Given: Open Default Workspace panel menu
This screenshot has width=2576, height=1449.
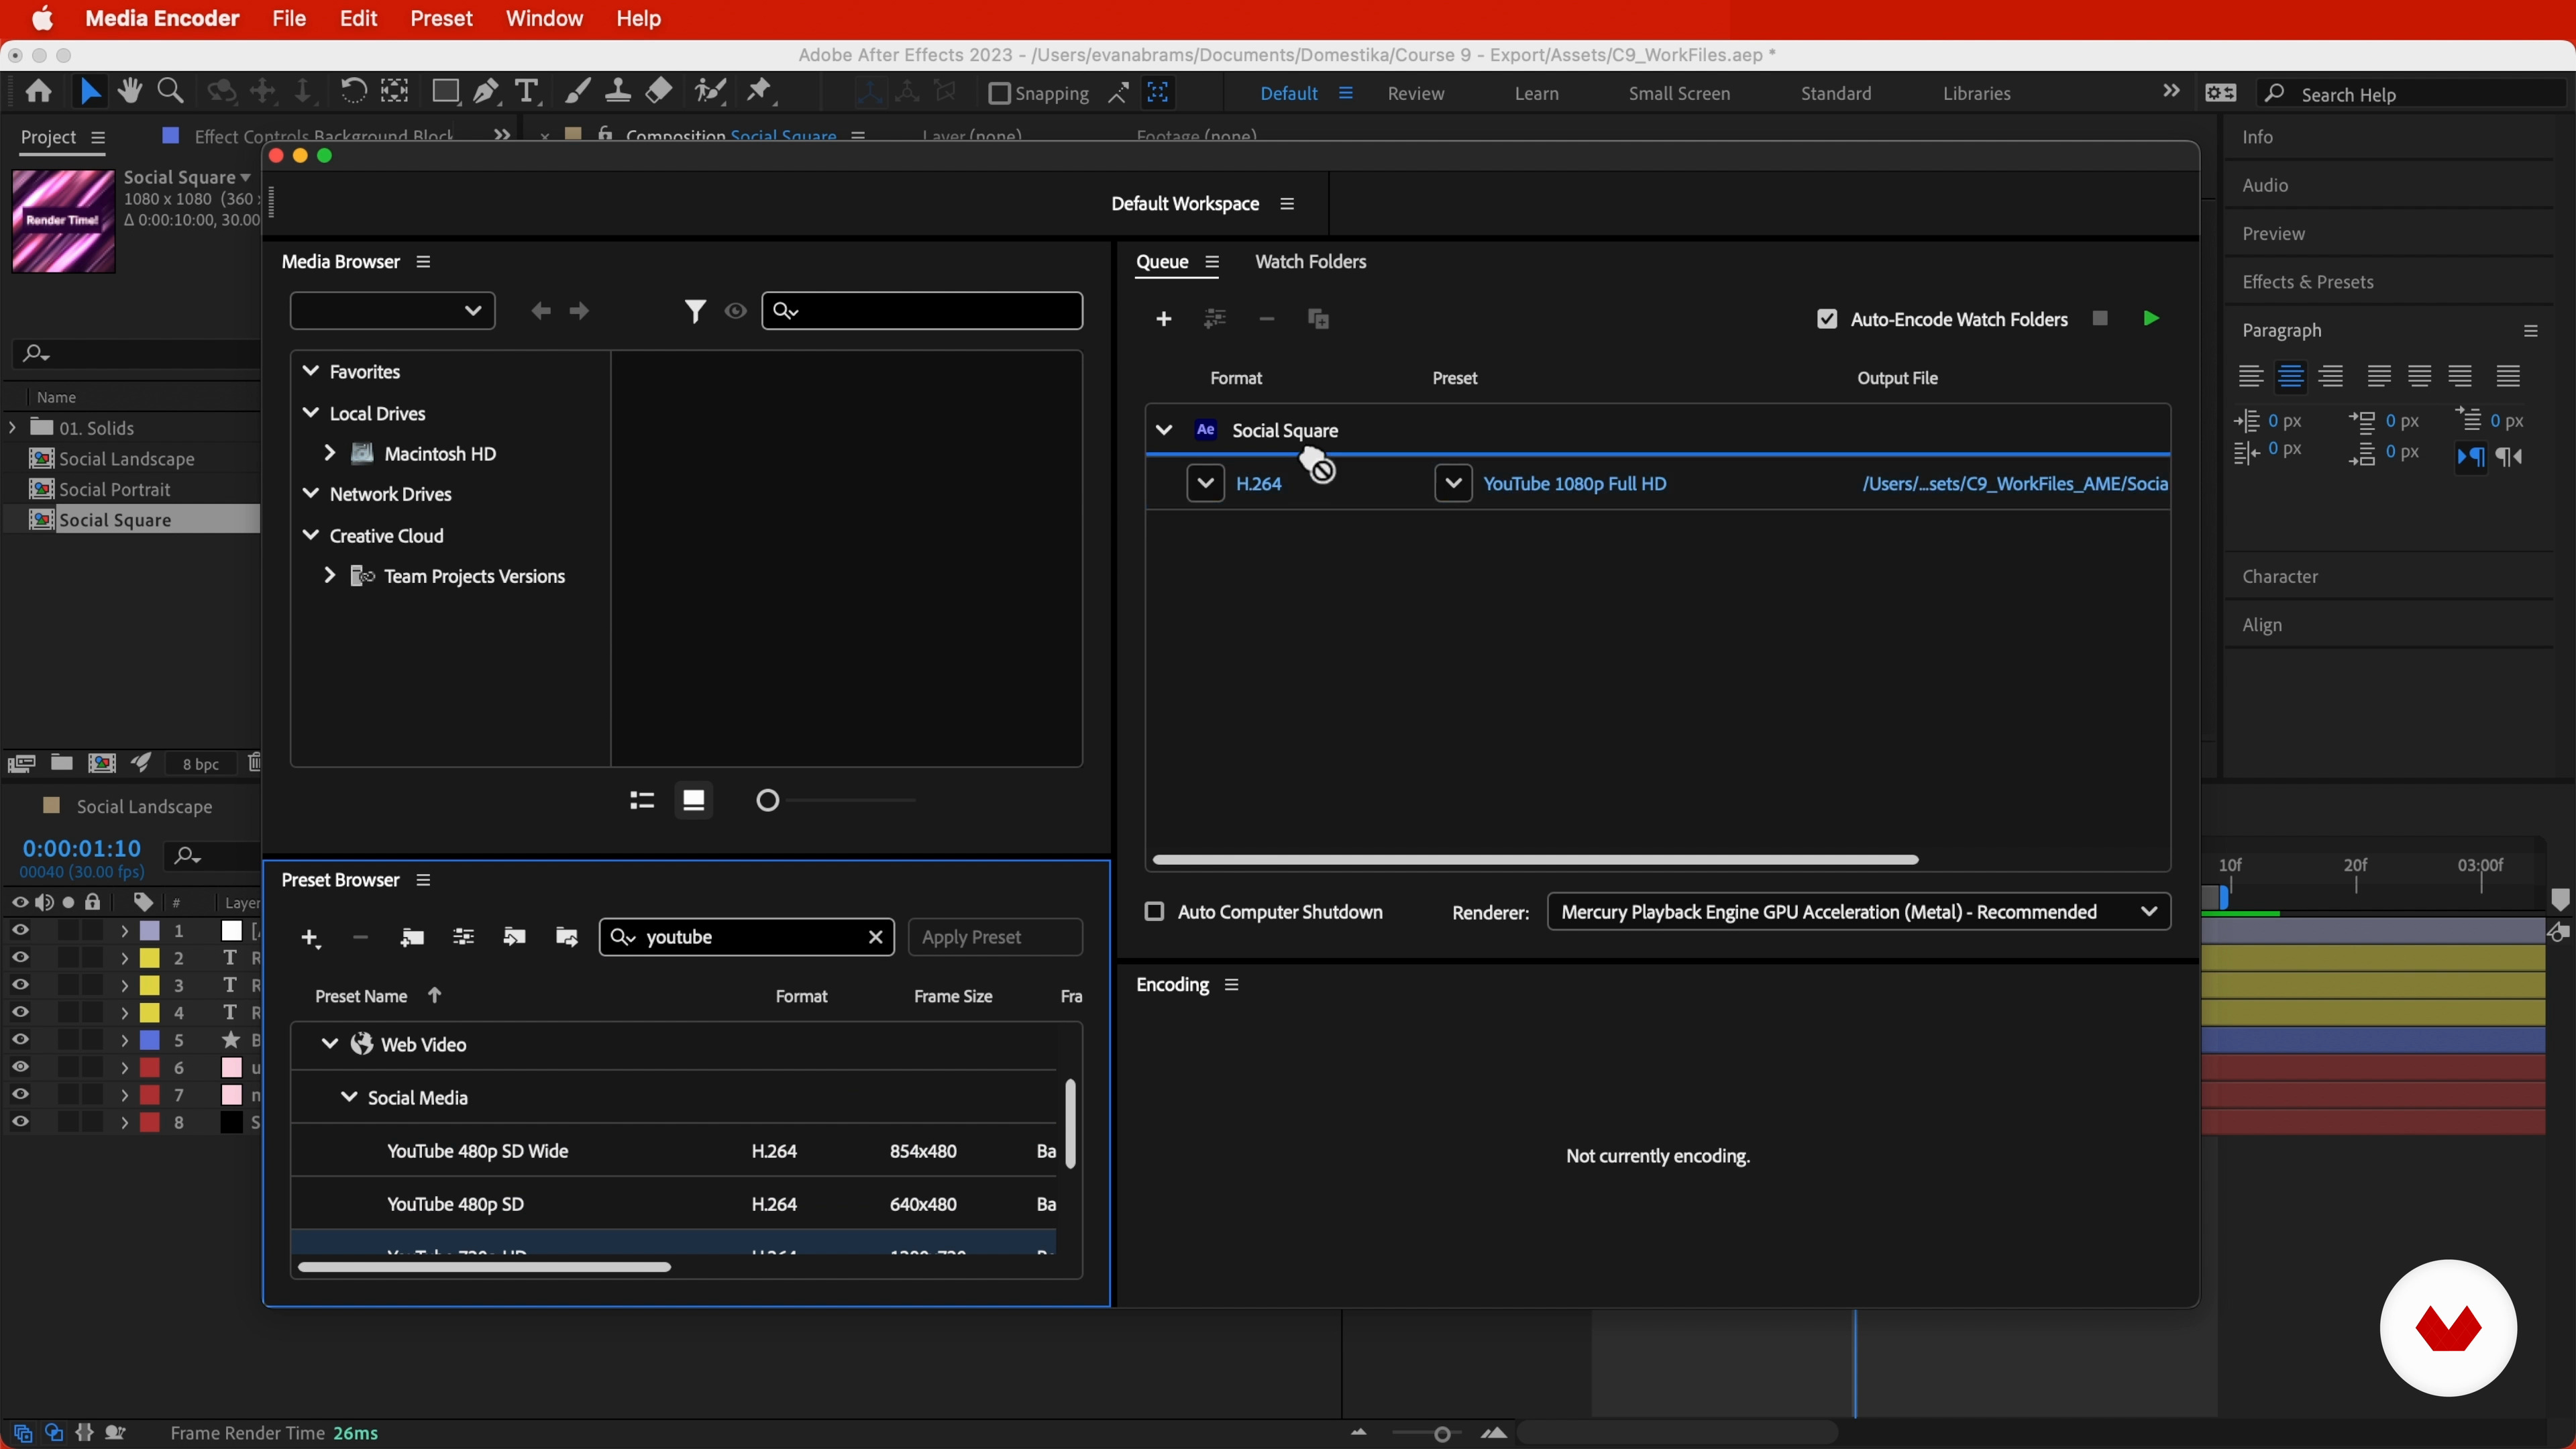Looking at the screenshot, I should (x=1287, y=204).
